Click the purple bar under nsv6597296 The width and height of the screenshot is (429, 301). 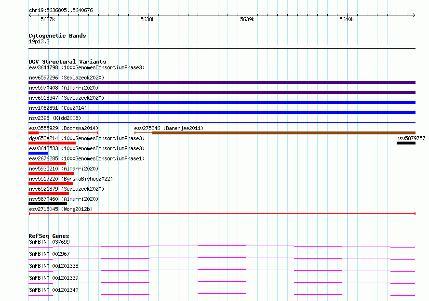222,82
